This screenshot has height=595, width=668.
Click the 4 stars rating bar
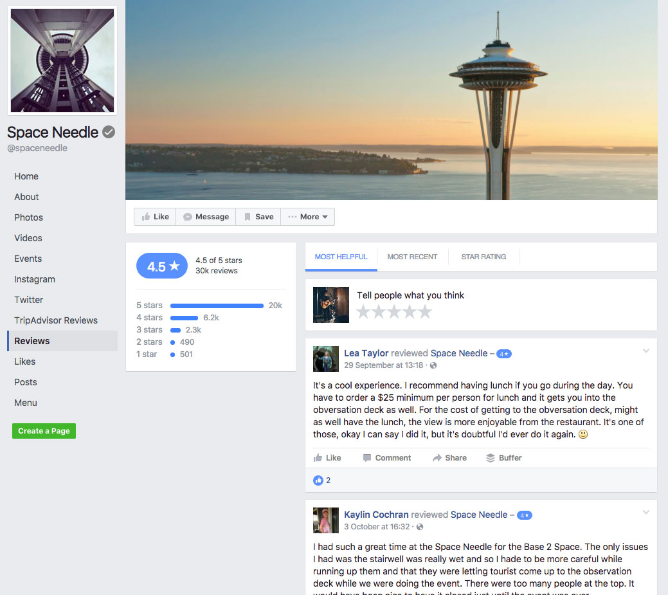click(x=184, y=318)
